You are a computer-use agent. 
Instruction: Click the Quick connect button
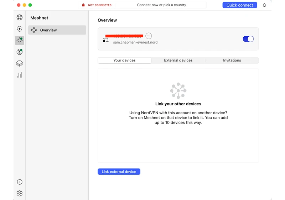pyautogui.click(x=240, y=5)
